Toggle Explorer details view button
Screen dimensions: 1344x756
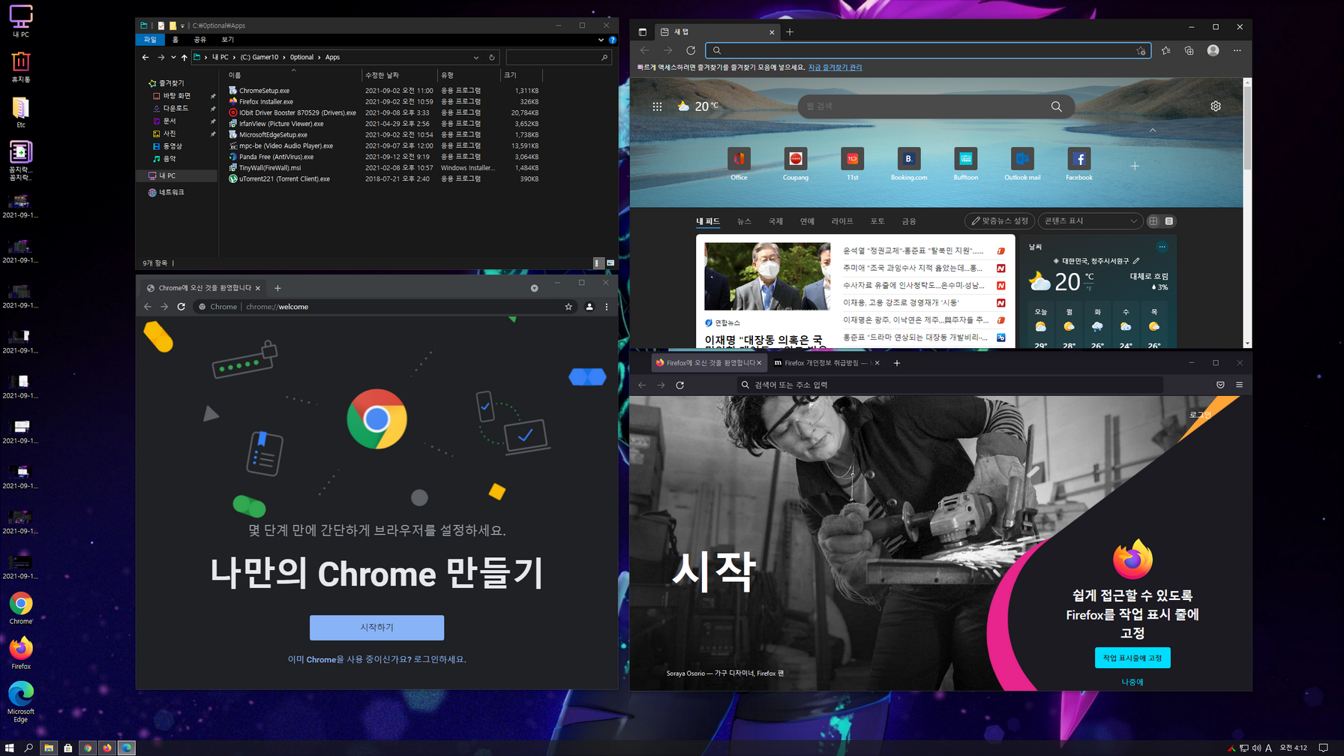coord(598,263)
